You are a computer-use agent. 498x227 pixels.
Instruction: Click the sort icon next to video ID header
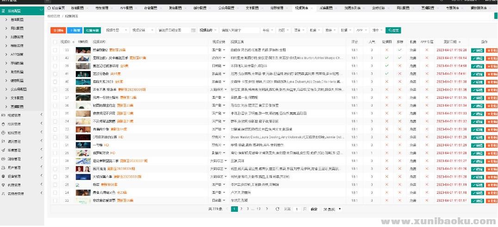(x=71, y=42)
